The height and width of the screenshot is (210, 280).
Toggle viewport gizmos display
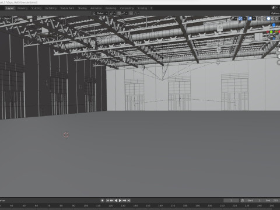[240, 19]
